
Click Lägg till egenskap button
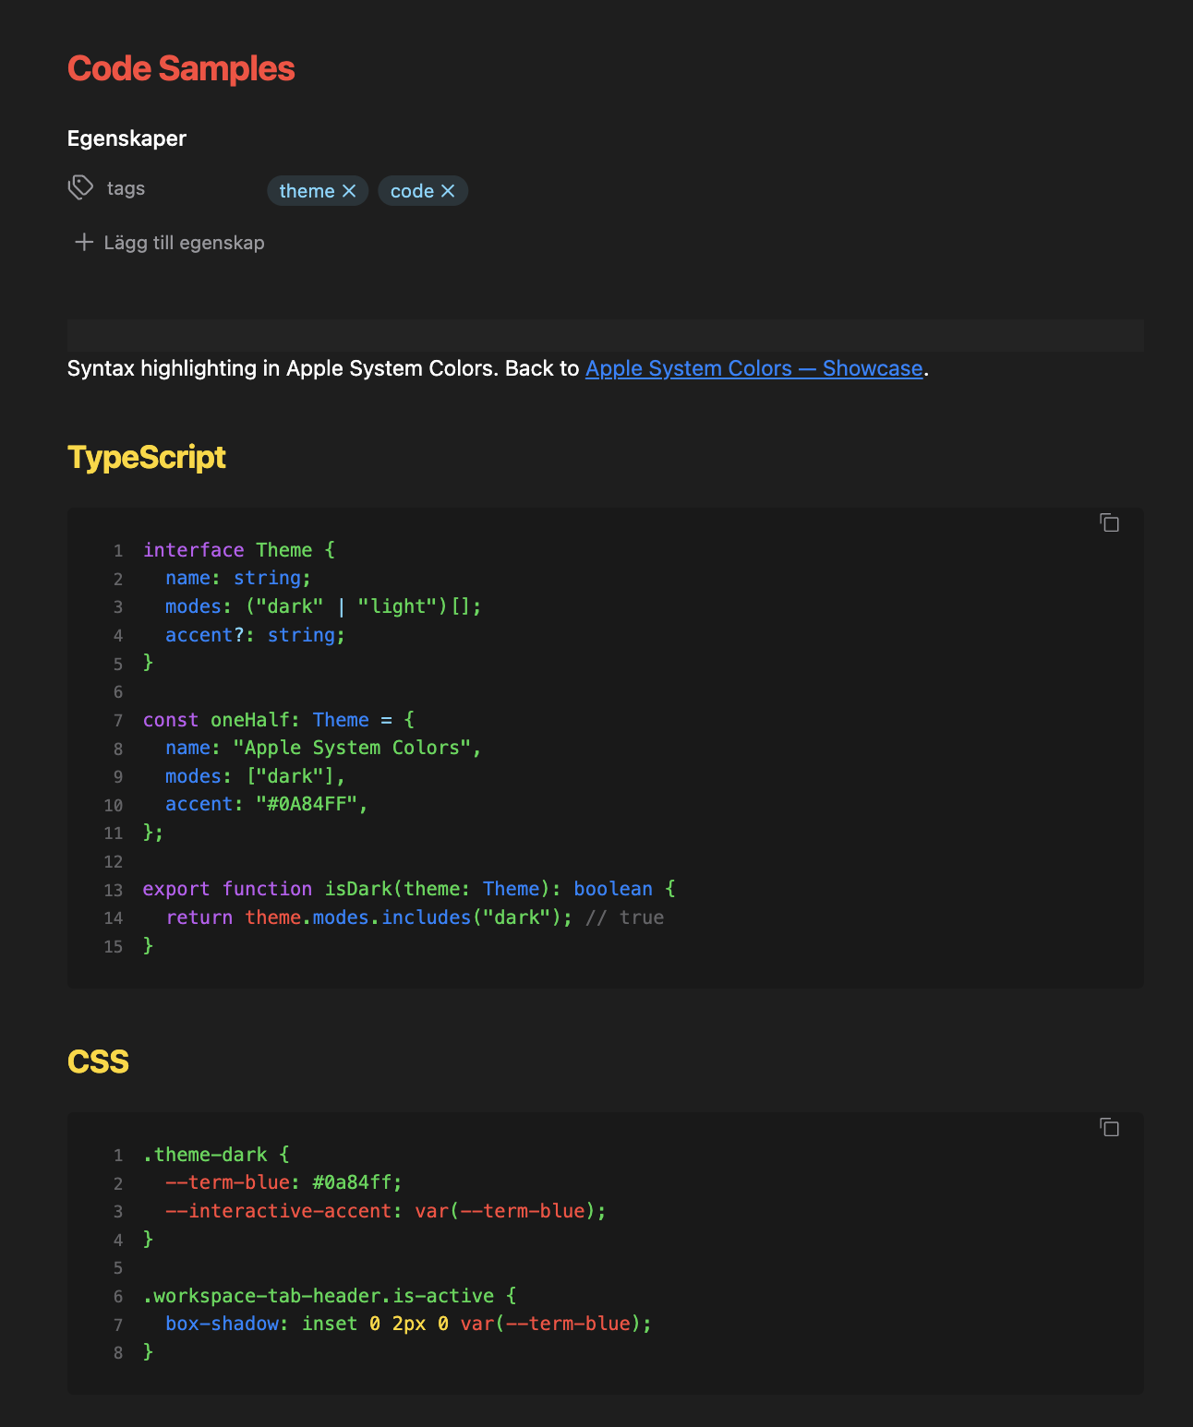pos(169,243)
